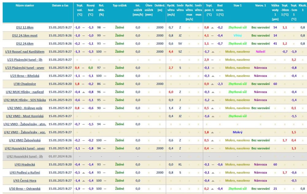Click rising air temperature arrow for I/43 Podlesí u Kuřimi
Image resolution: width=307 pixels, height=194 pixels.
(84, 172)
